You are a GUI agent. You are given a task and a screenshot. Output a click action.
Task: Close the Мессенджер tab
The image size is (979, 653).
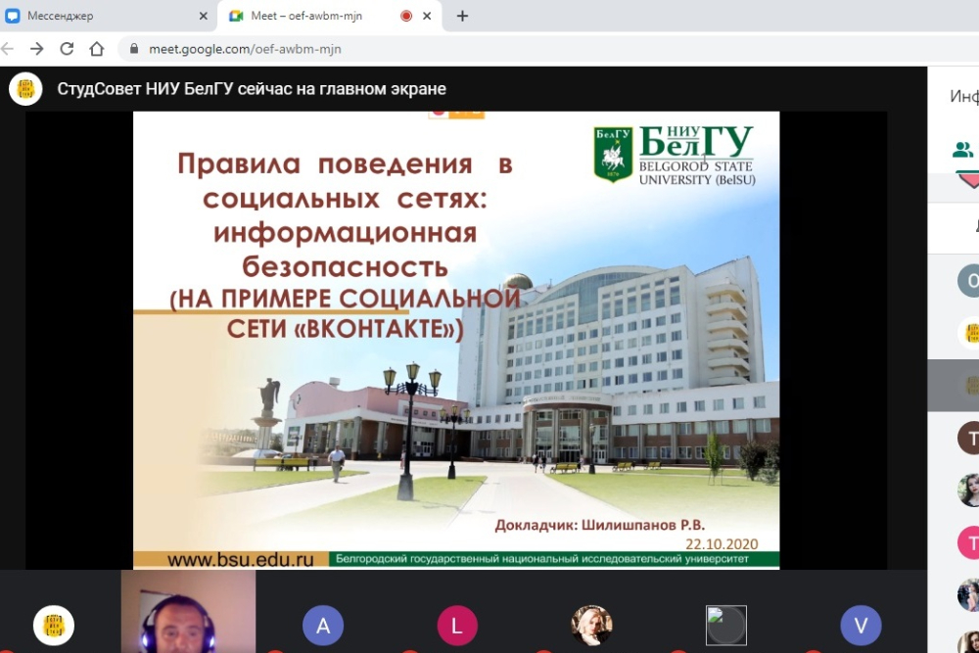203,16
